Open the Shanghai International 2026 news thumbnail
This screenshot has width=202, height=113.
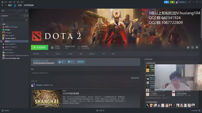point(47,98)
